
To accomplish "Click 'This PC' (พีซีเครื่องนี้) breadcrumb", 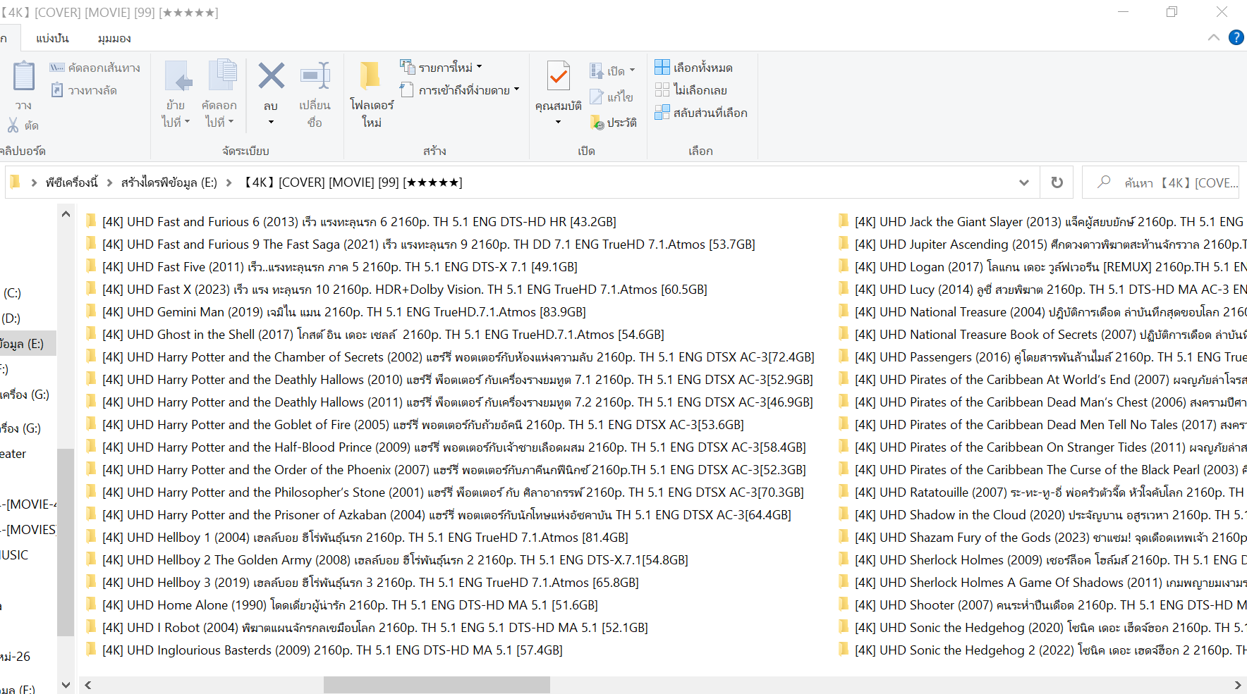I will coord(71,182).
